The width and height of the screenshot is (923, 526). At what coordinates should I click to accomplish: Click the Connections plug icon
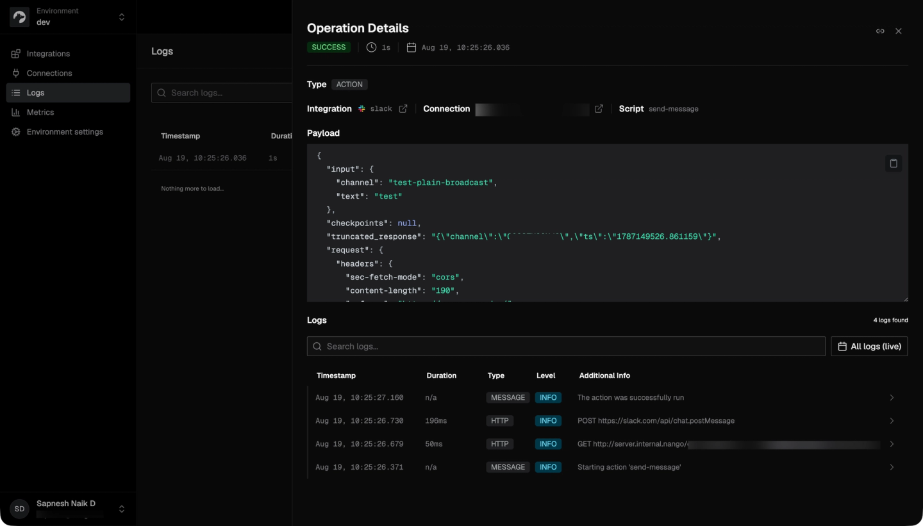coord(16,73)
